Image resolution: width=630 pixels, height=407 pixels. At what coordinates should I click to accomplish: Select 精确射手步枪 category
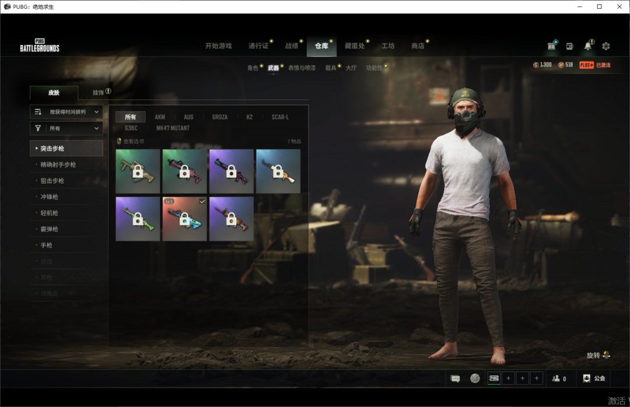click(66, 165)
